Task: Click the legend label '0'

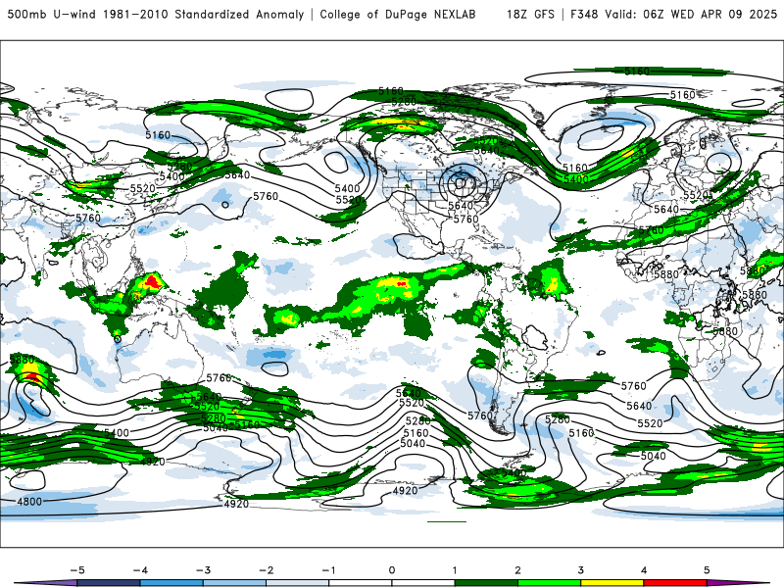Action: [392, 570]
